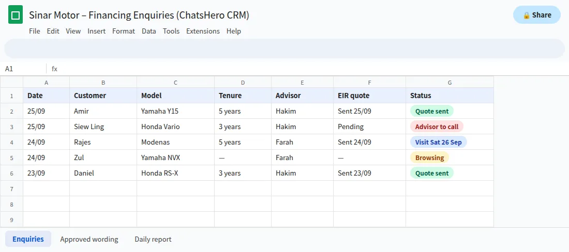
Task: Select the 3 years cell in Siew Ling row
Action: [243, 127]
